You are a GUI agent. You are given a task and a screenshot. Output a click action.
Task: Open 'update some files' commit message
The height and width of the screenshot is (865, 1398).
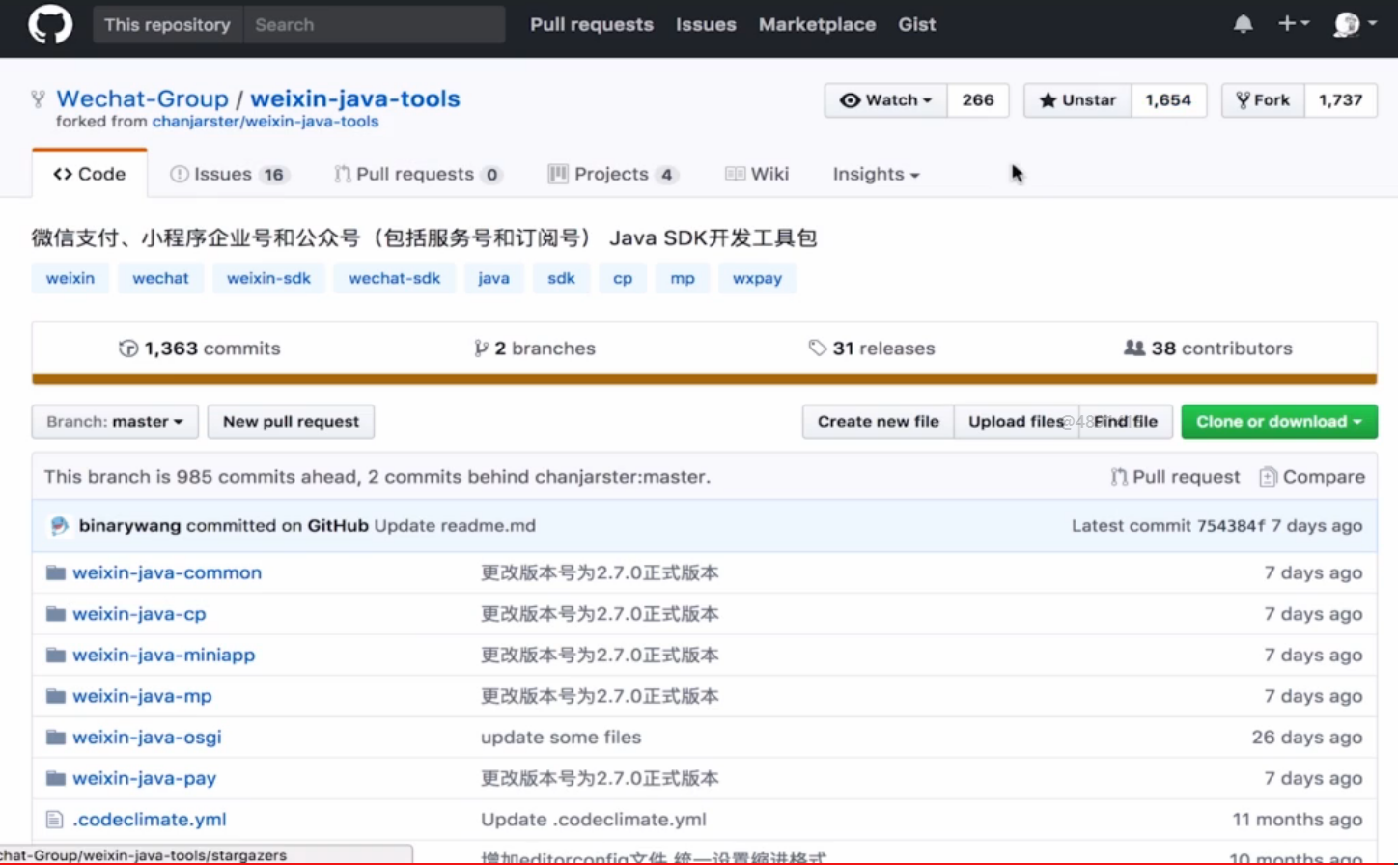coord(561,738)
